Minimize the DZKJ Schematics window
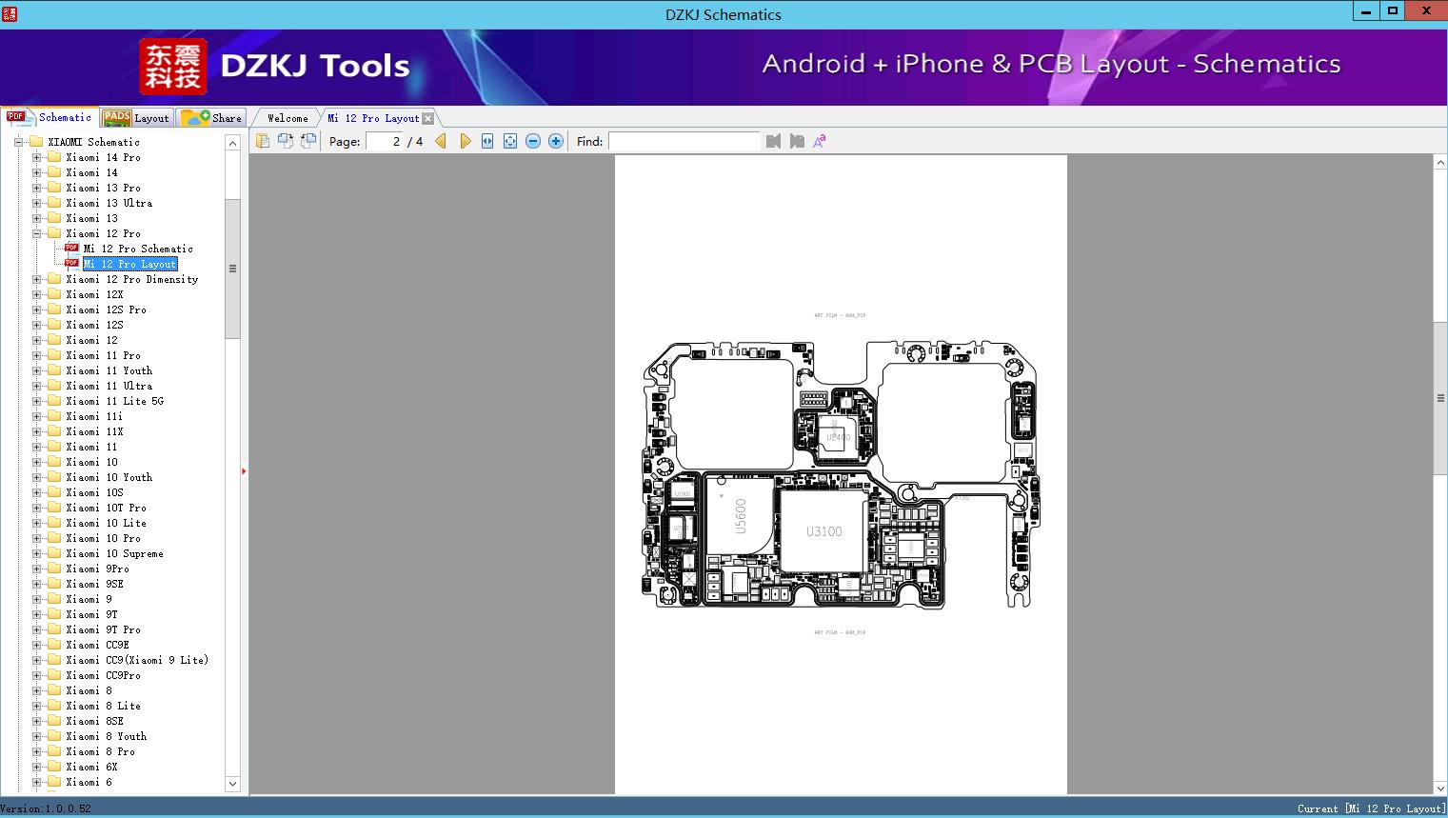Viewport: 1448px width, 818px height. point(1366,10)
